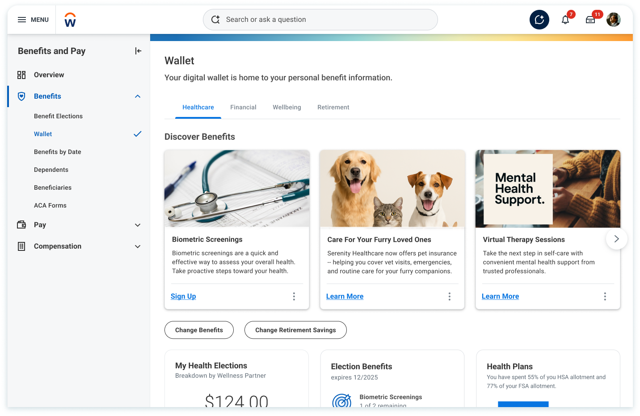Open the profile avatar
The height and width of the screenshot is (416, 640).
tap(614, 20)
